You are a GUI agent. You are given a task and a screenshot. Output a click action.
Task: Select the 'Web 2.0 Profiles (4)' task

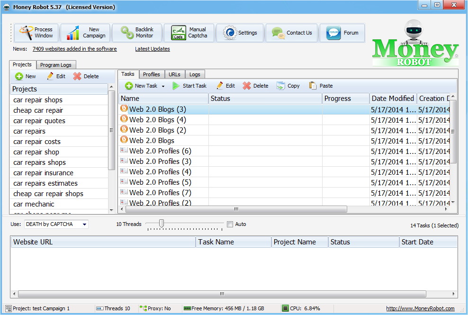pyautogui.click(x=284, y=171)
